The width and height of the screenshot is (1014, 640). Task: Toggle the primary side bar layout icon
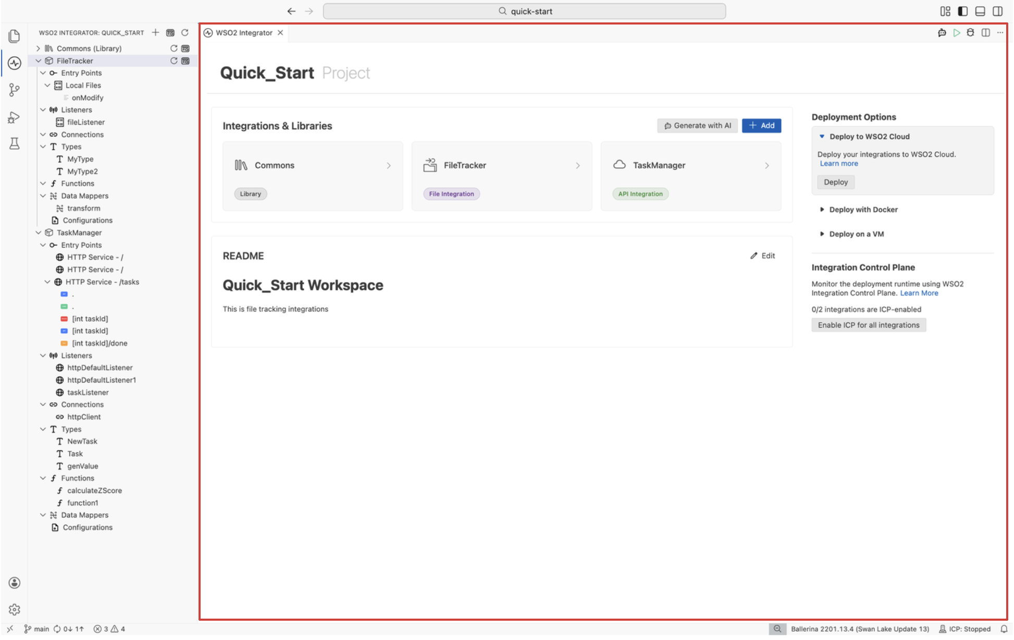(963, 11)
